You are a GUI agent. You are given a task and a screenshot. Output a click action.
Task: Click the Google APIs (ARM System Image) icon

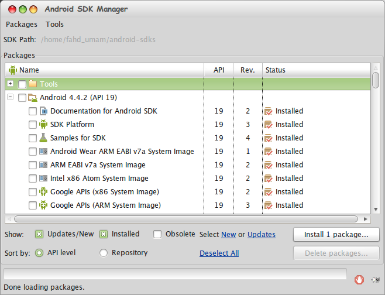tap(43, 205)
